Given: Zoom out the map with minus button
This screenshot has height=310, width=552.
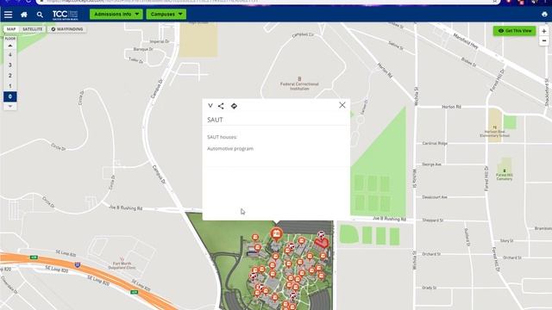Looking at the screenshot, I should click(544, 41).
